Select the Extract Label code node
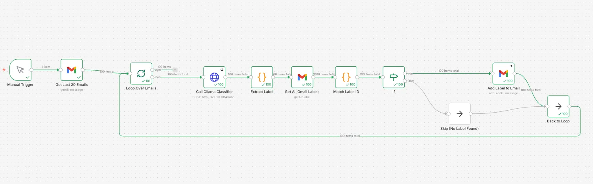Image resolution: width=593 pixels, height=184 pixels. [262, 77]
